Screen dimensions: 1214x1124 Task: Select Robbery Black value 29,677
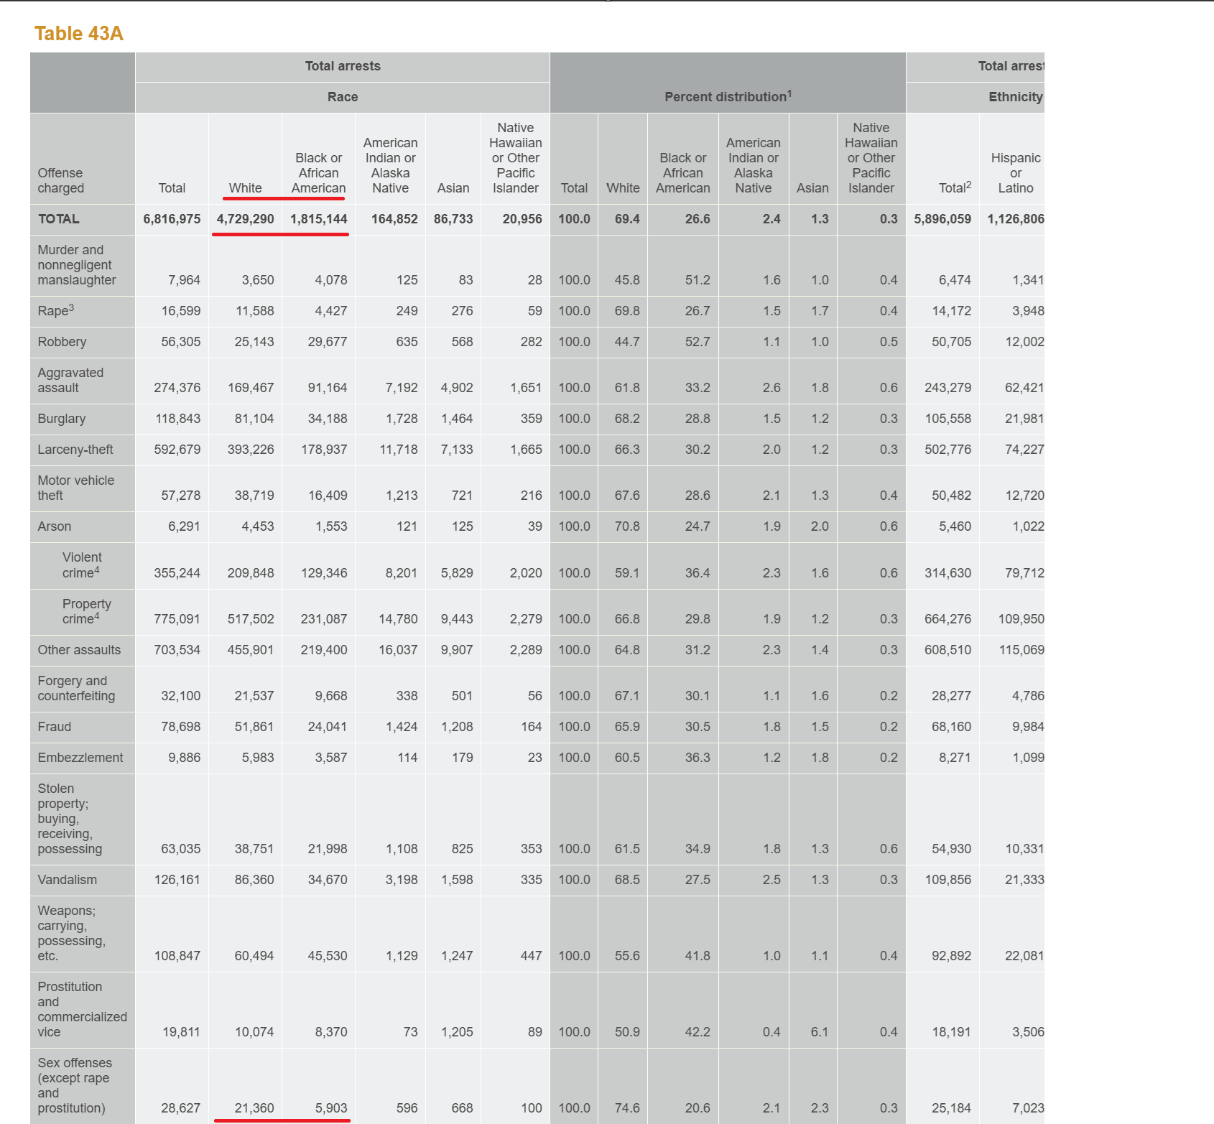[x=327, y=342]
